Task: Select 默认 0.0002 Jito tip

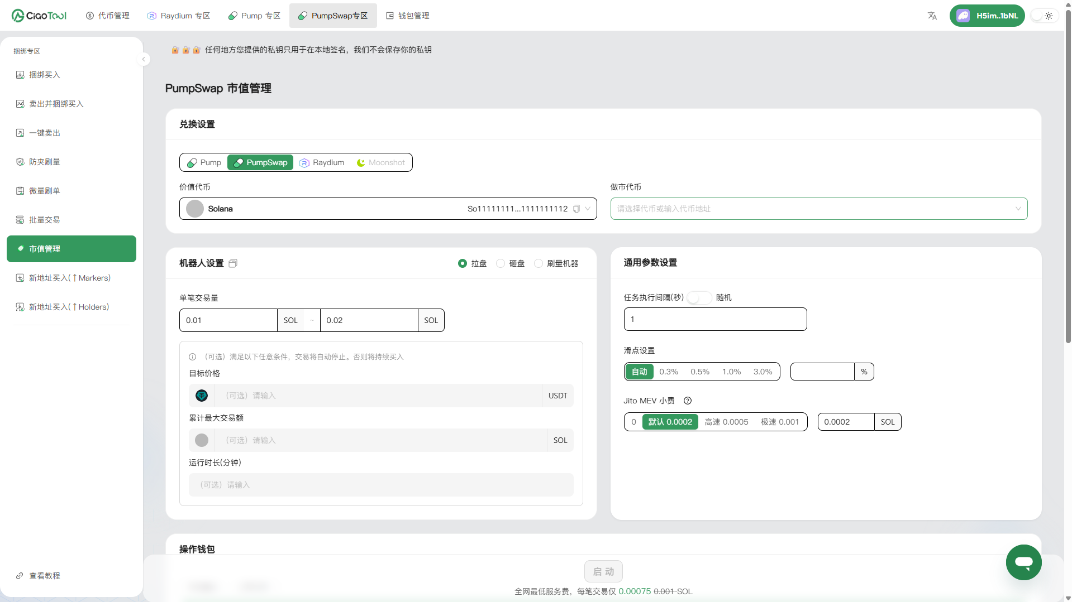Action: click(670, 422)
